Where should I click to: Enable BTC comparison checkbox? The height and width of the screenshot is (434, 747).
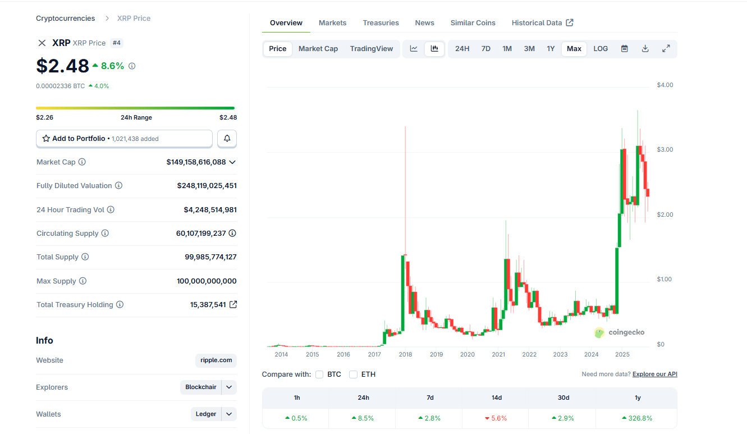coord(319,374)
